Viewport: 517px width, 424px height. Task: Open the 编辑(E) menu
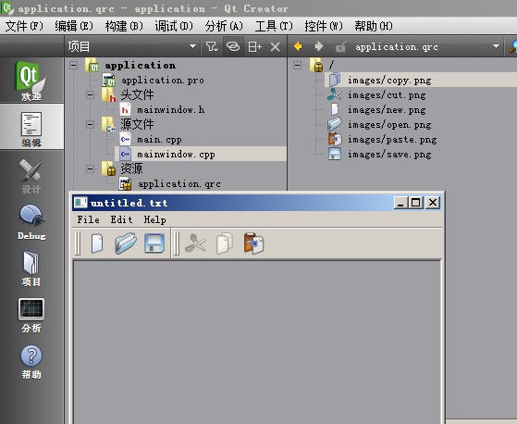click(x=74, y=26)
